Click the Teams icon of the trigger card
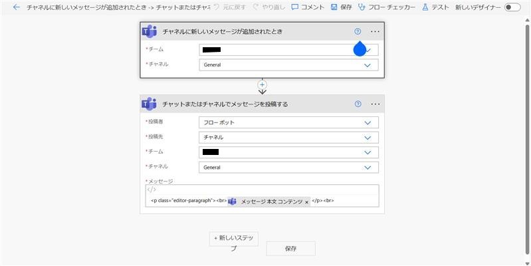Image resolution: width=531 pixels, height=266 pixels. (150, 31)
